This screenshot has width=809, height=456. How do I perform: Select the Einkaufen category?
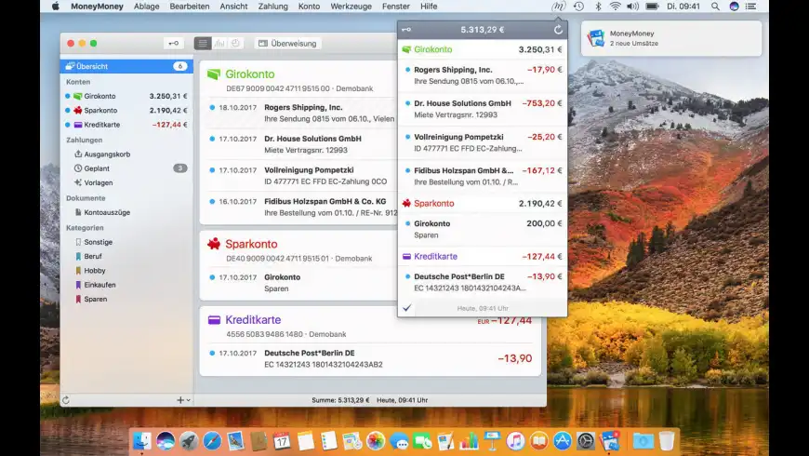click(x=126, y=285)
